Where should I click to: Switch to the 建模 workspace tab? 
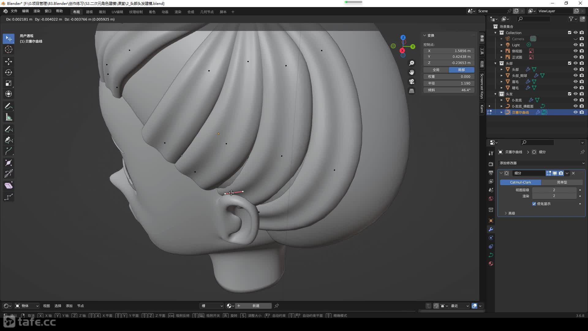[x=89, y=12]
